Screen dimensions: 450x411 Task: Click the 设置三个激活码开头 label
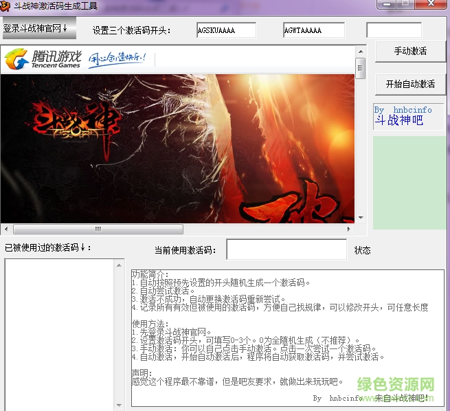point(131,30)
